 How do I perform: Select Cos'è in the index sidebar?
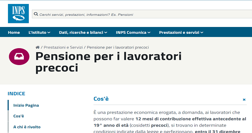(19, 116)
